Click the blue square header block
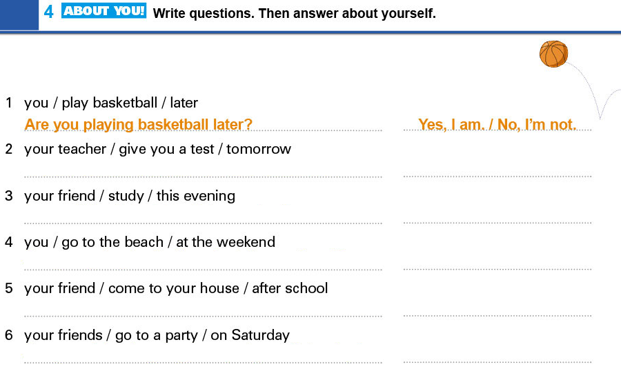621x380 pixels. [19, 14]
